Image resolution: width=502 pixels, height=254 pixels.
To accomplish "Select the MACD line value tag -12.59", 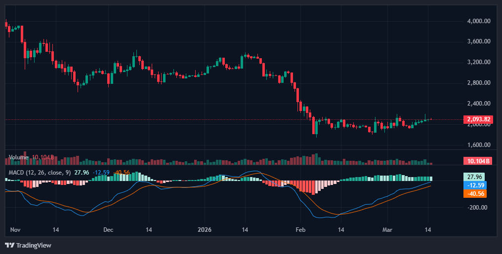I will tap(475, 185).
